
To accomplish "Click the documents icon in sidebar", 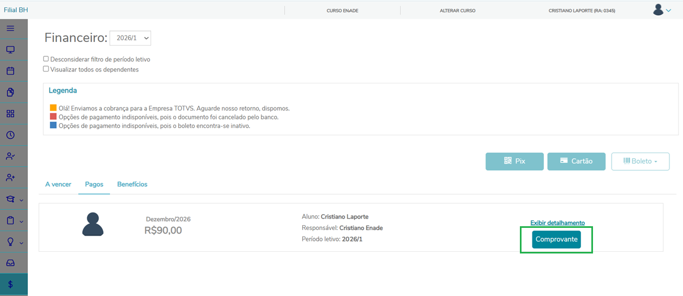I will point(10,92).
